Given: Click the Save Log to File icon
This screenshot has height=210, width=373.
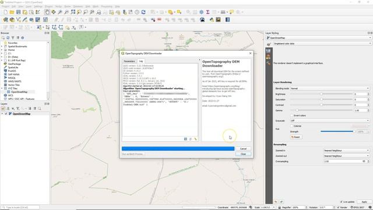Looking at the screenshot, I should pos(185,139).
